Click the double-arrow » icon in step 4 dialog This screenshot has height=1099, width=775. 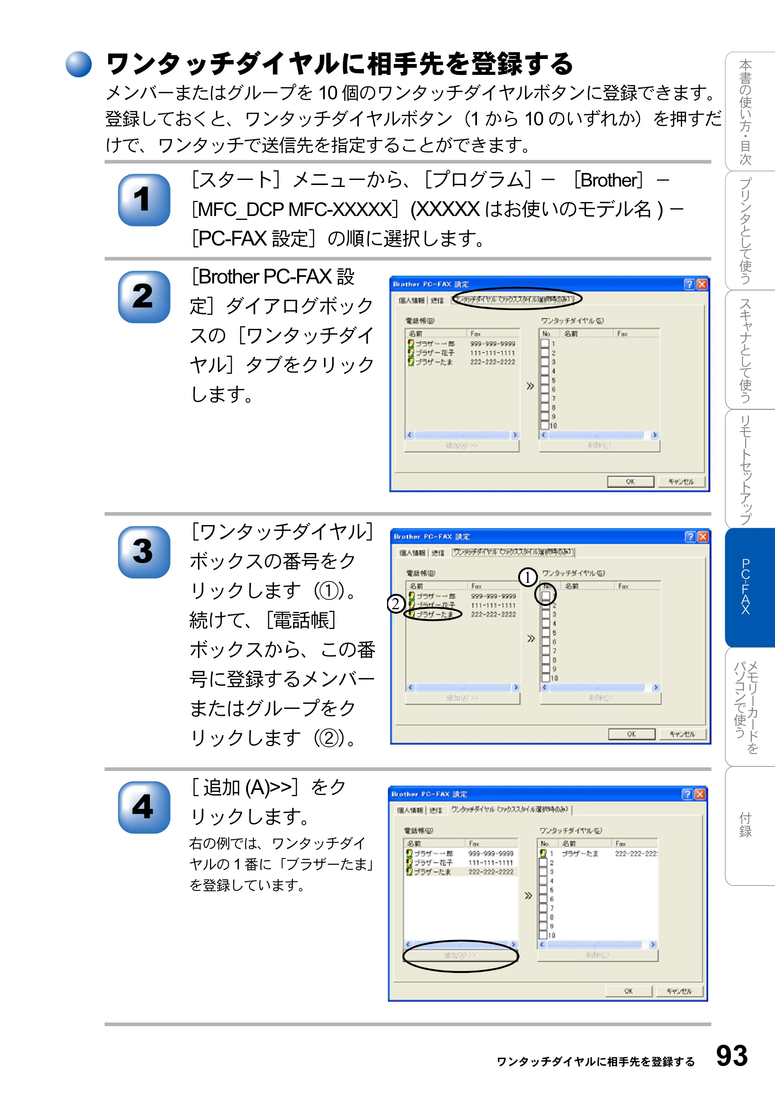point(528,895)
